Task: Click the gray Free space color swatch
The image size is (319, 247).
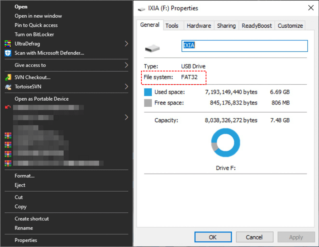Action: click(148, 103)
